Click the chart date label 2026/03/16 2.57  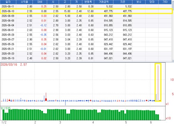14,65
